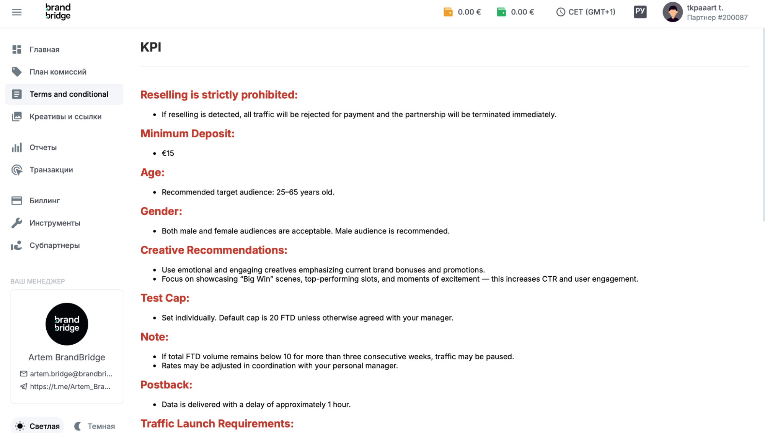Screen dimensions: 765x433
Task: Click the Партнер #200087 label
Action: tap(717, 18)
